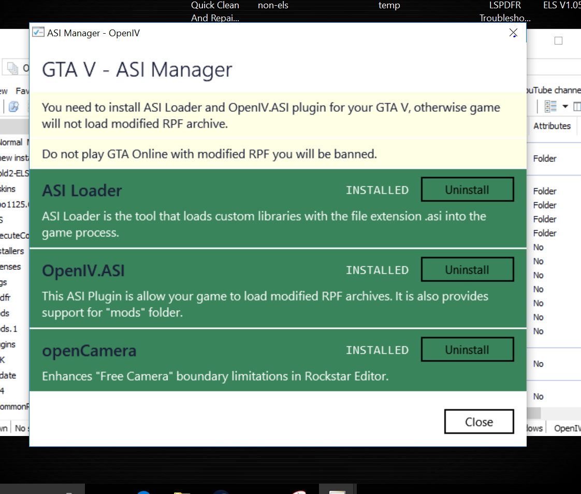Select the 'ommonR' item in OpenIV tree
The height and width of the screenshot is (494, 581).
point(14,406)
